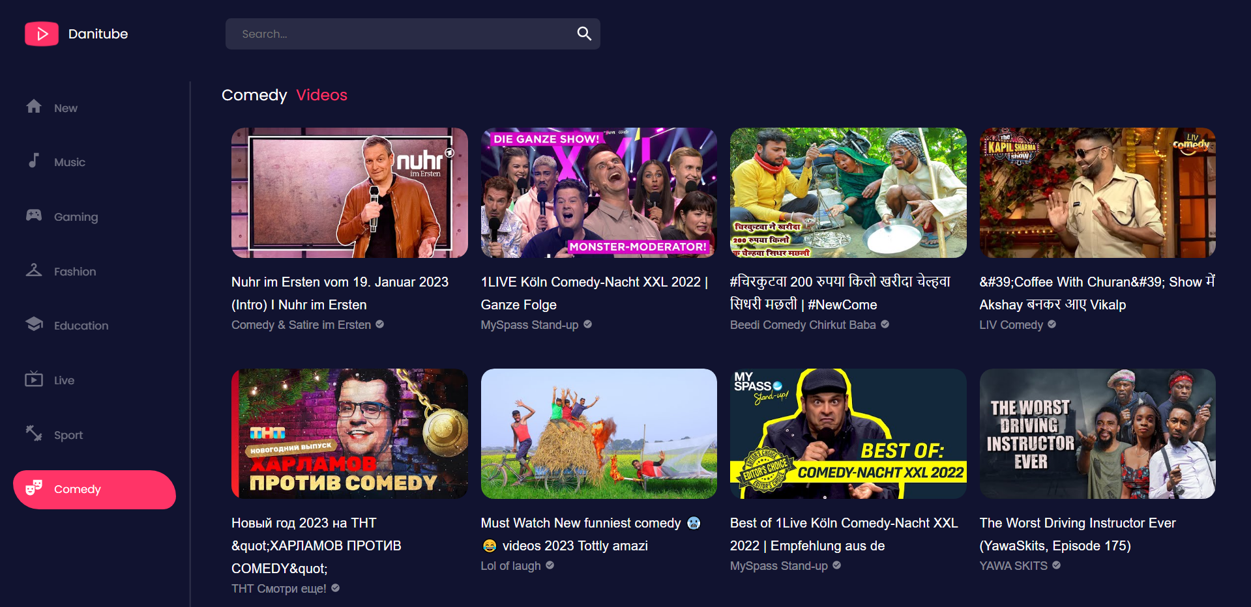Click verified badge beside YAWA SKITS
The height and width of the screenshot is (607, 1251).
[1057, 565]
